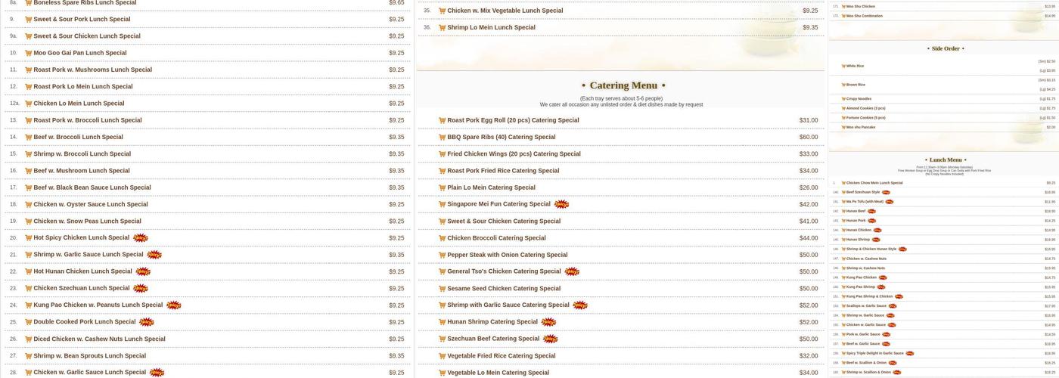The image size is (1059, 378).
Task: Click cart icon for Beef w. Broccoli Lunch Special
Action: 28,137
